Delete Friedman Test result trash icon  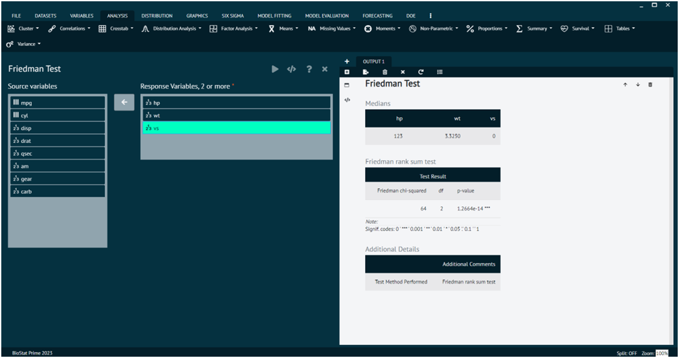click(650, 85)
